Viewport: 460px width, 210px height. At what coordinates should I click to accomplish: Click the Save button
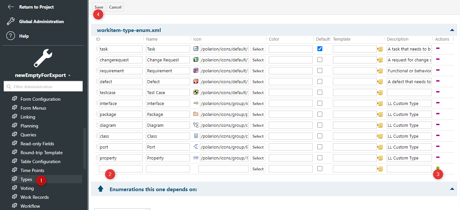(99, 7)
